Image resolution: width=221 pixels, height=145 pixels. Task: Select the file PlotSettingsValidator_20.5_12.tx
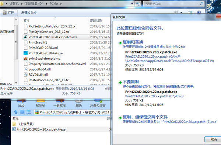[x=52, y=26]
